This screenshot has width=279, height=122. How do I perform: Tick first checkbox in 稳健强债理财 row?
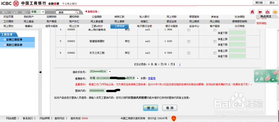[x=189, y=41]
